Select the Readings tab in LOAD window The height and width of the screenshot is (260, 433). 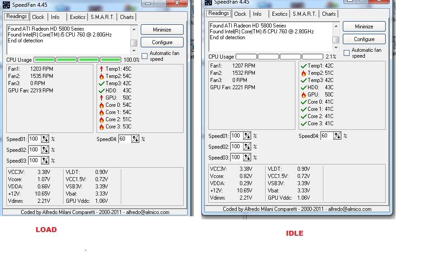click(x=17, y=16)
